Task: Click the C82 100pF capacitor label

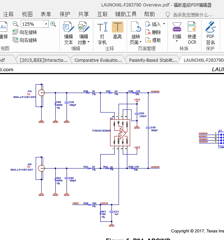Action: [73, 179]
